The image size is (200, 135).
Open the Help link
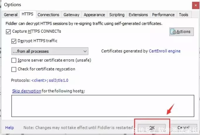[x=10, y=128]
